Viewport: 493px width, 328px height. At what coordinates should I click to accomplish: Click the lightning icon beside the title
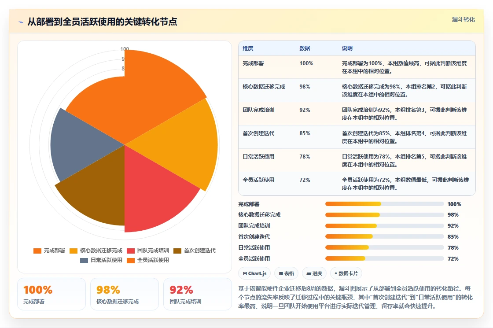21,22
